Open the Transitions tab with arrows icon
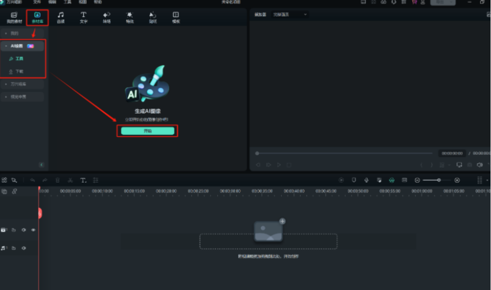This screenshot has width=491, height=290. click(107, 18)
